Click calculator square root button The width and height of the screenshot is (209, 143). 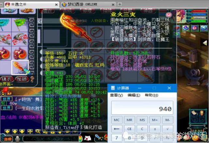(x=168, y=129)
